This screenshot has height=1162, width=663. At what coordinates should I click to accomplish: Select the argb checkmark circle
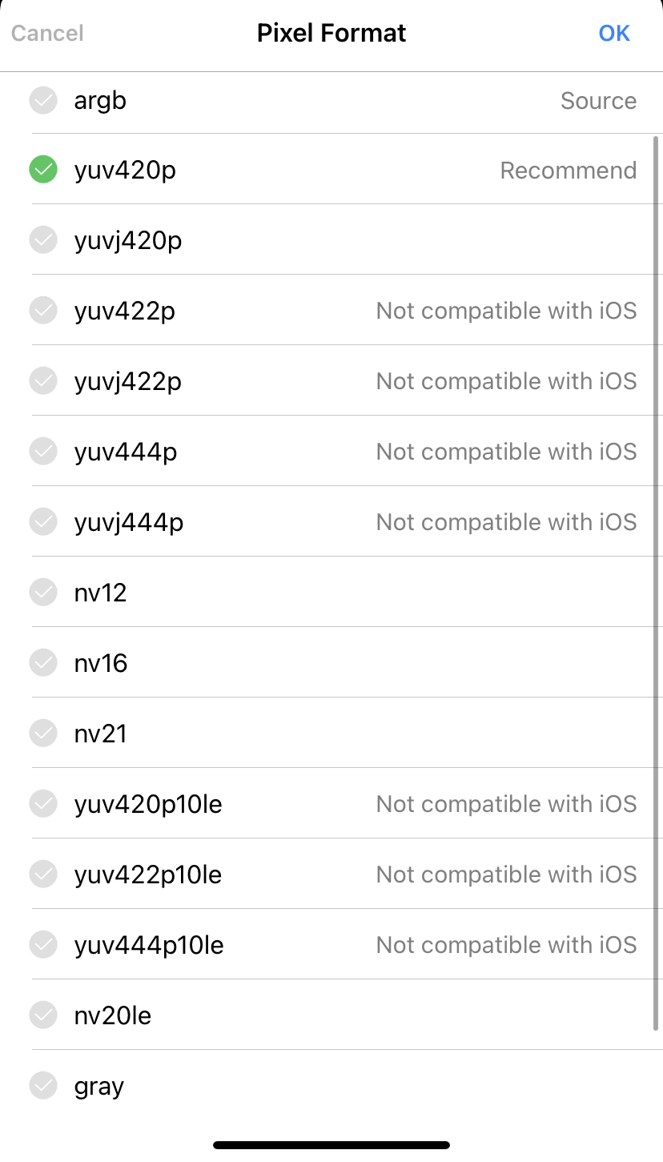pyautogui.click(x=43, y=101)
